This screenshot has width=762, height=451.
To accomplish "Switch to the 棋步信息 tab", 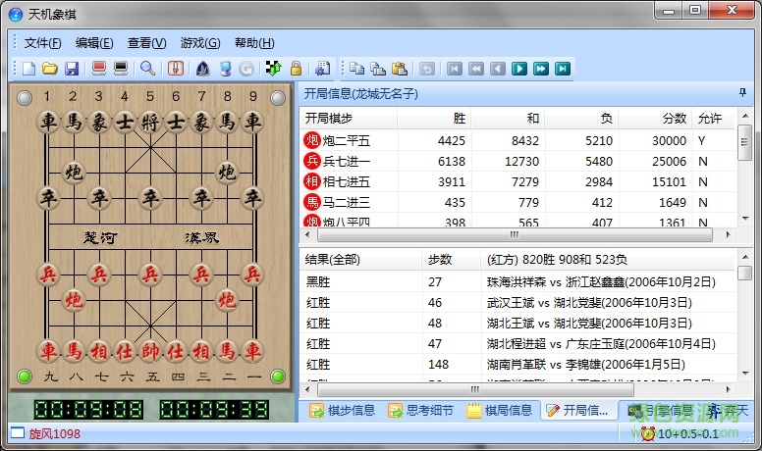I will coord(343,411).
